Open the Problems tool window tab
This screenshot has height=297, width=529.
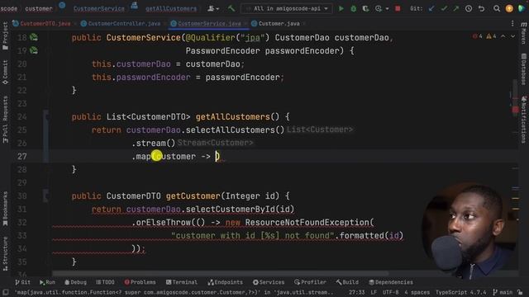140,282
